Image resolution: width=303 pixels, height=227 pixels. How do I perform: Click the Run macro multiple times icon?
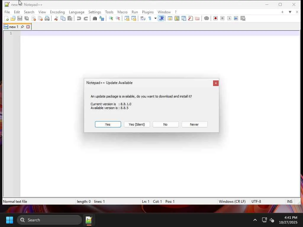tap(236, 18)
